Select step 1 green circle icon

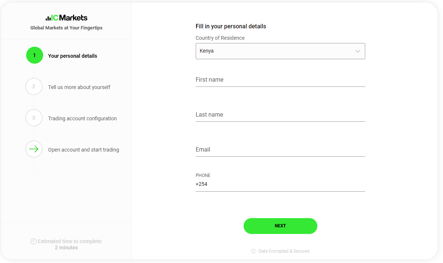(34, 55)
